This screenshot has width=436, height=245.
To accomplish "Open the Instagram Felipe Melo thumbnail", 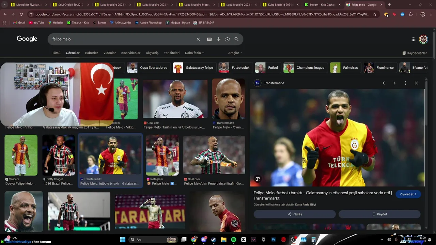I will [x=162, y=155].
